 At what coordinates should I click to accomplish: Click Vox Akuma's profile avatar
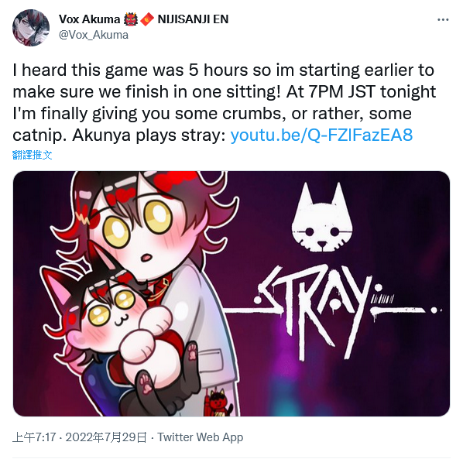tap(31, 28)
